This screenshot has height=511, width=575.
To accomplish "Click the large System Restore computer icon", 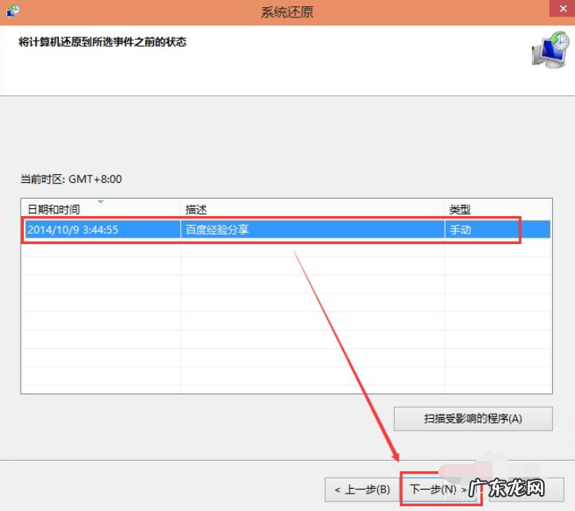I will coord(549,51).
